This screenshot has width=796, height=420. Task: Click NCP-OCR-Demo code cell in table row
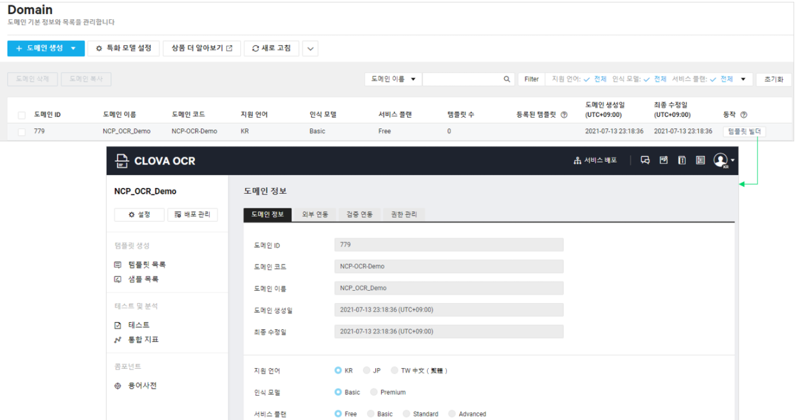194,132
